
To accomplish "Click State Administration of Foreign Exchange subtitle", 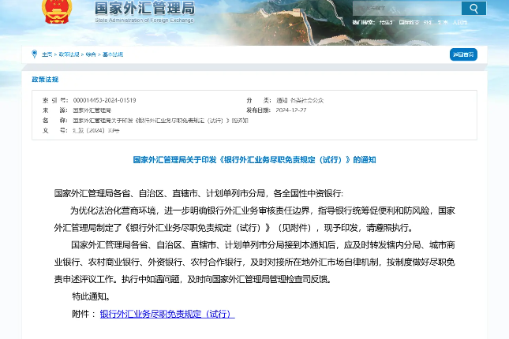I will (144, 20).
